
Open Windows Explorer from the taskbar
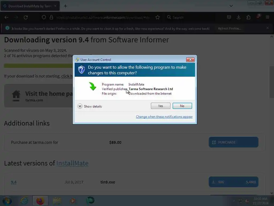click(57, 201)
